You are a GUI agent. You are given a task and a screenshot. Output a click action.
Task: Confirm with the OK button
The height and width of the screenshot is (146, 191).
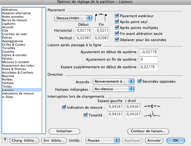(x=176, y=140)
